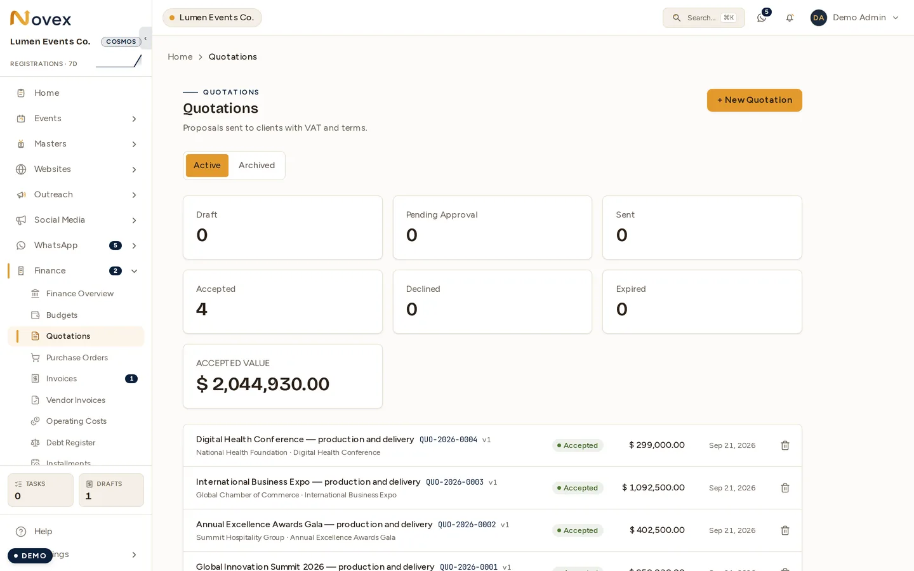The image size is (914, 571).
Task: Click the Registrations 7D sparkline
Action: [x=119, y=61]
